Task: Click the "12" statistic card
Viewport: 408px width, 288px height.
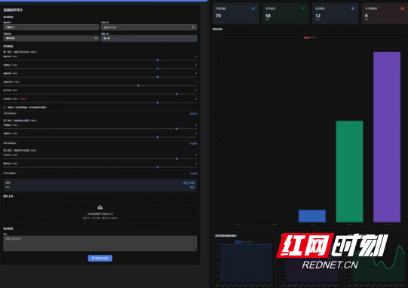Action: tap(335, 14)
